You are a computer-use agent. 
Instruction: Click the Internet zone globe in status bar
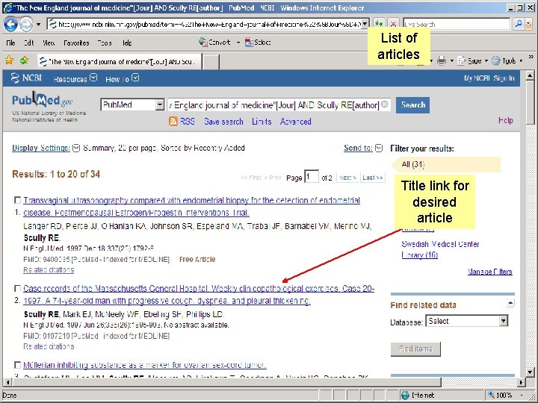point(405,395)
